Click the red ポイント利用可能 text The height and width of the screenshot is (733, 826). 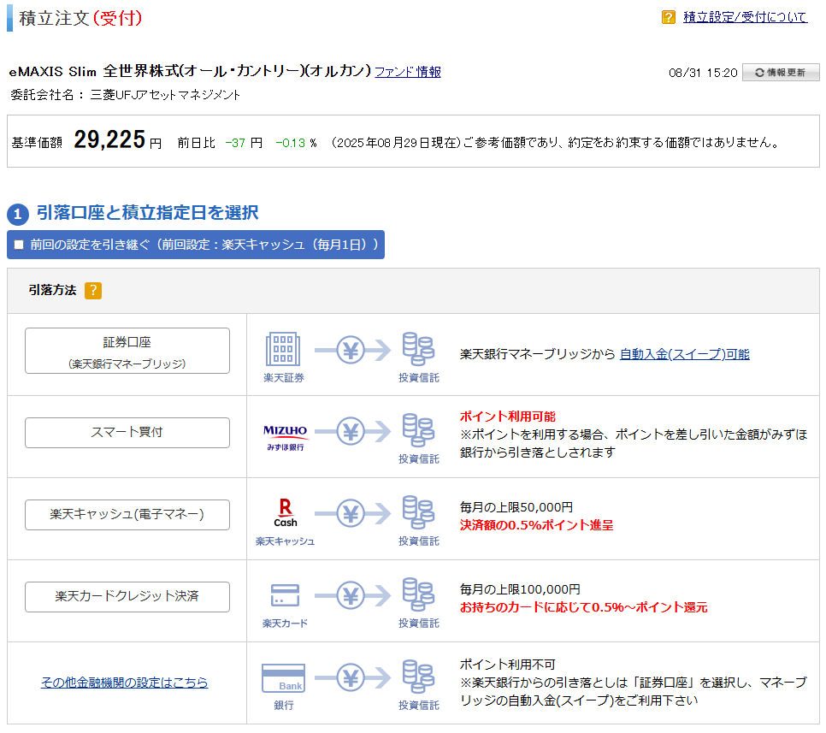pos(507,417)
